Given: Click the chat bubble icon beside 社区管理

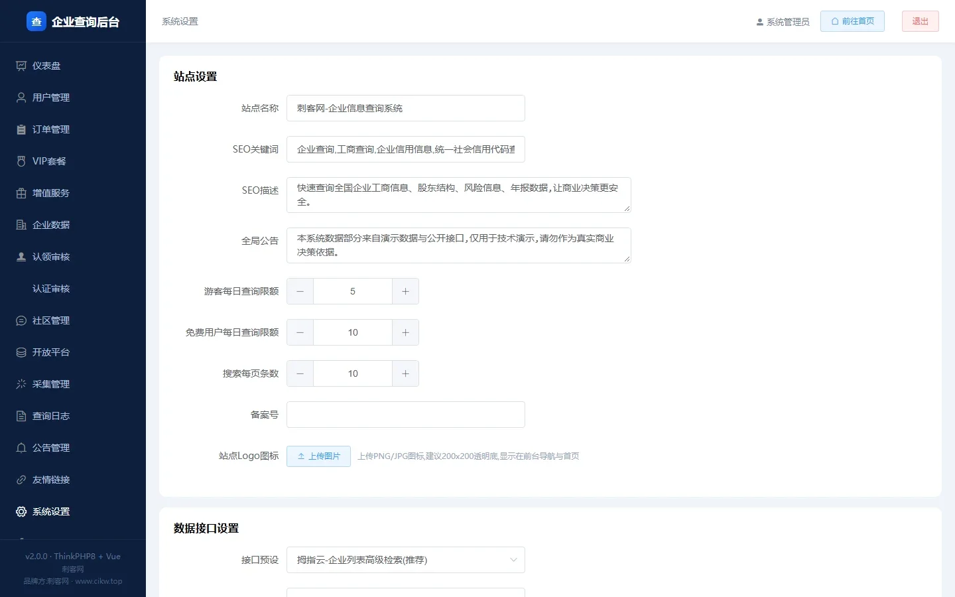Looking at the screenshot, I should (x=21, y=320).
